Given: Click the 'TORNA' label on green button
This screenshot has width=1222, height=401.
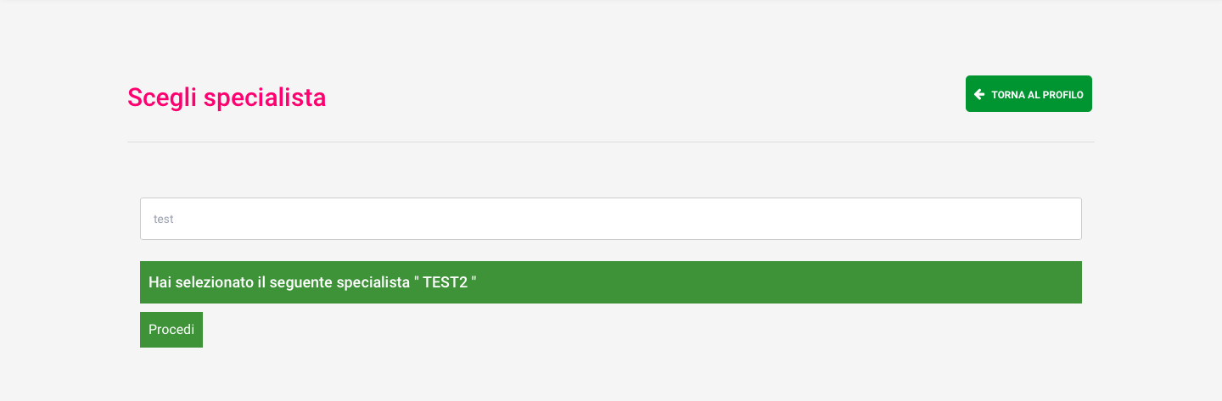Looking at the screenshot, I should pos(1008,95).
